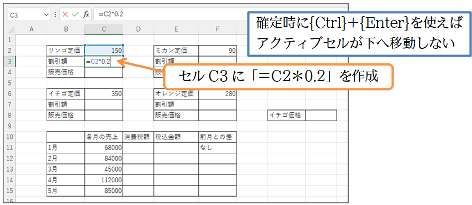Image resolution: width=472 pixels, height=205 pixels.
Task: Confirm the formula with the checkmark icon
Action: 76,14
